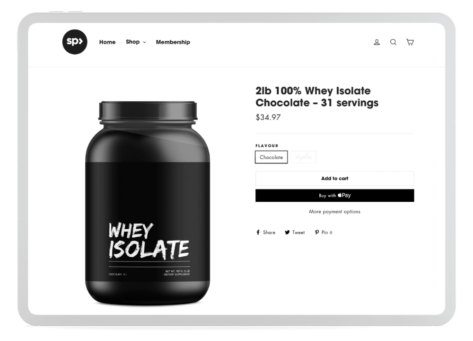Image resolution: width=473 pixels, height=341 pixels.
Task: Buy with Apple Pay
Action: click(x=334, y=196)
